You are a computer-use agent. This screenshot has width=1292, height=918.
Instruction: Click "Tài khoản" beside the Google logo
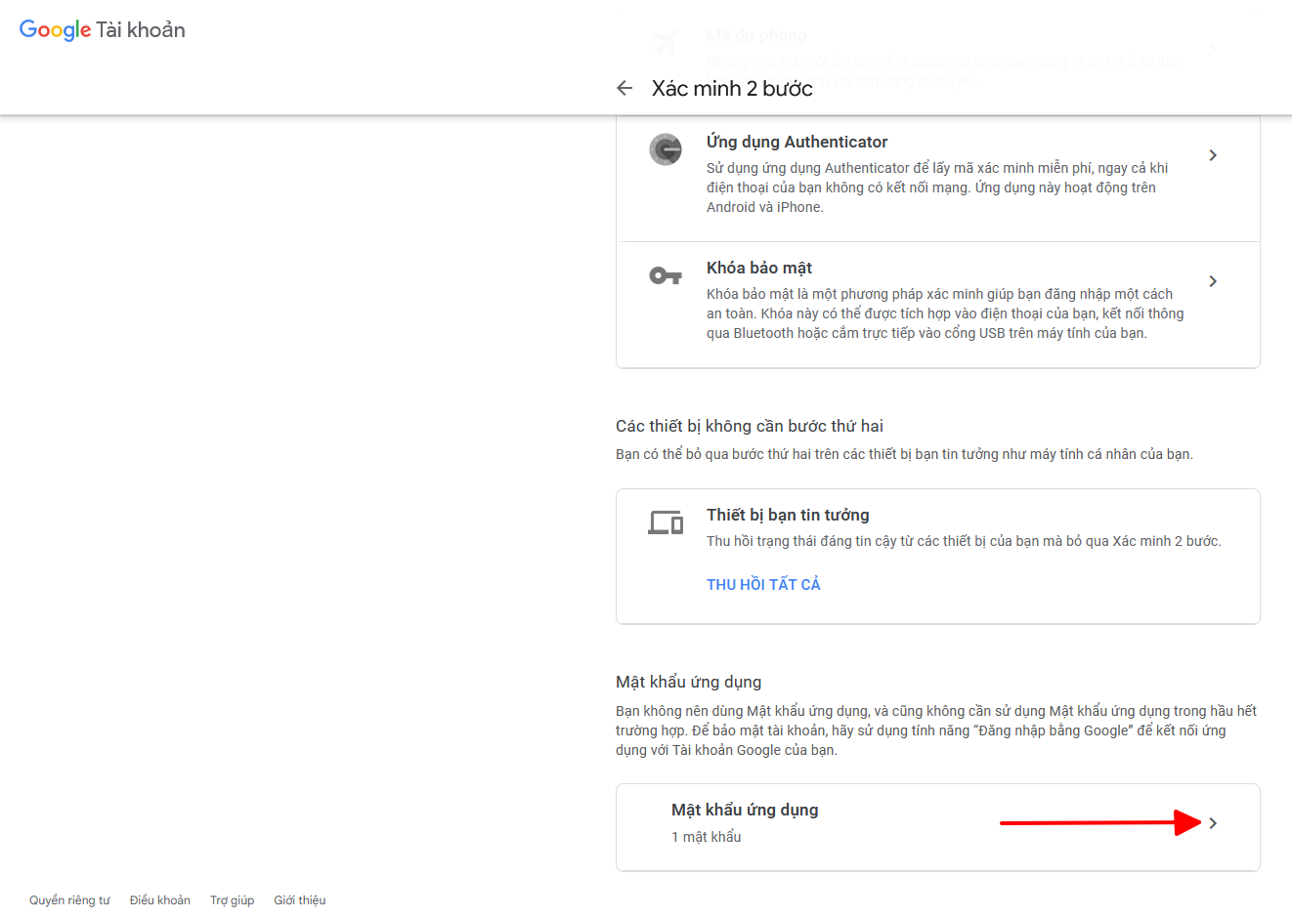[141, 30]
